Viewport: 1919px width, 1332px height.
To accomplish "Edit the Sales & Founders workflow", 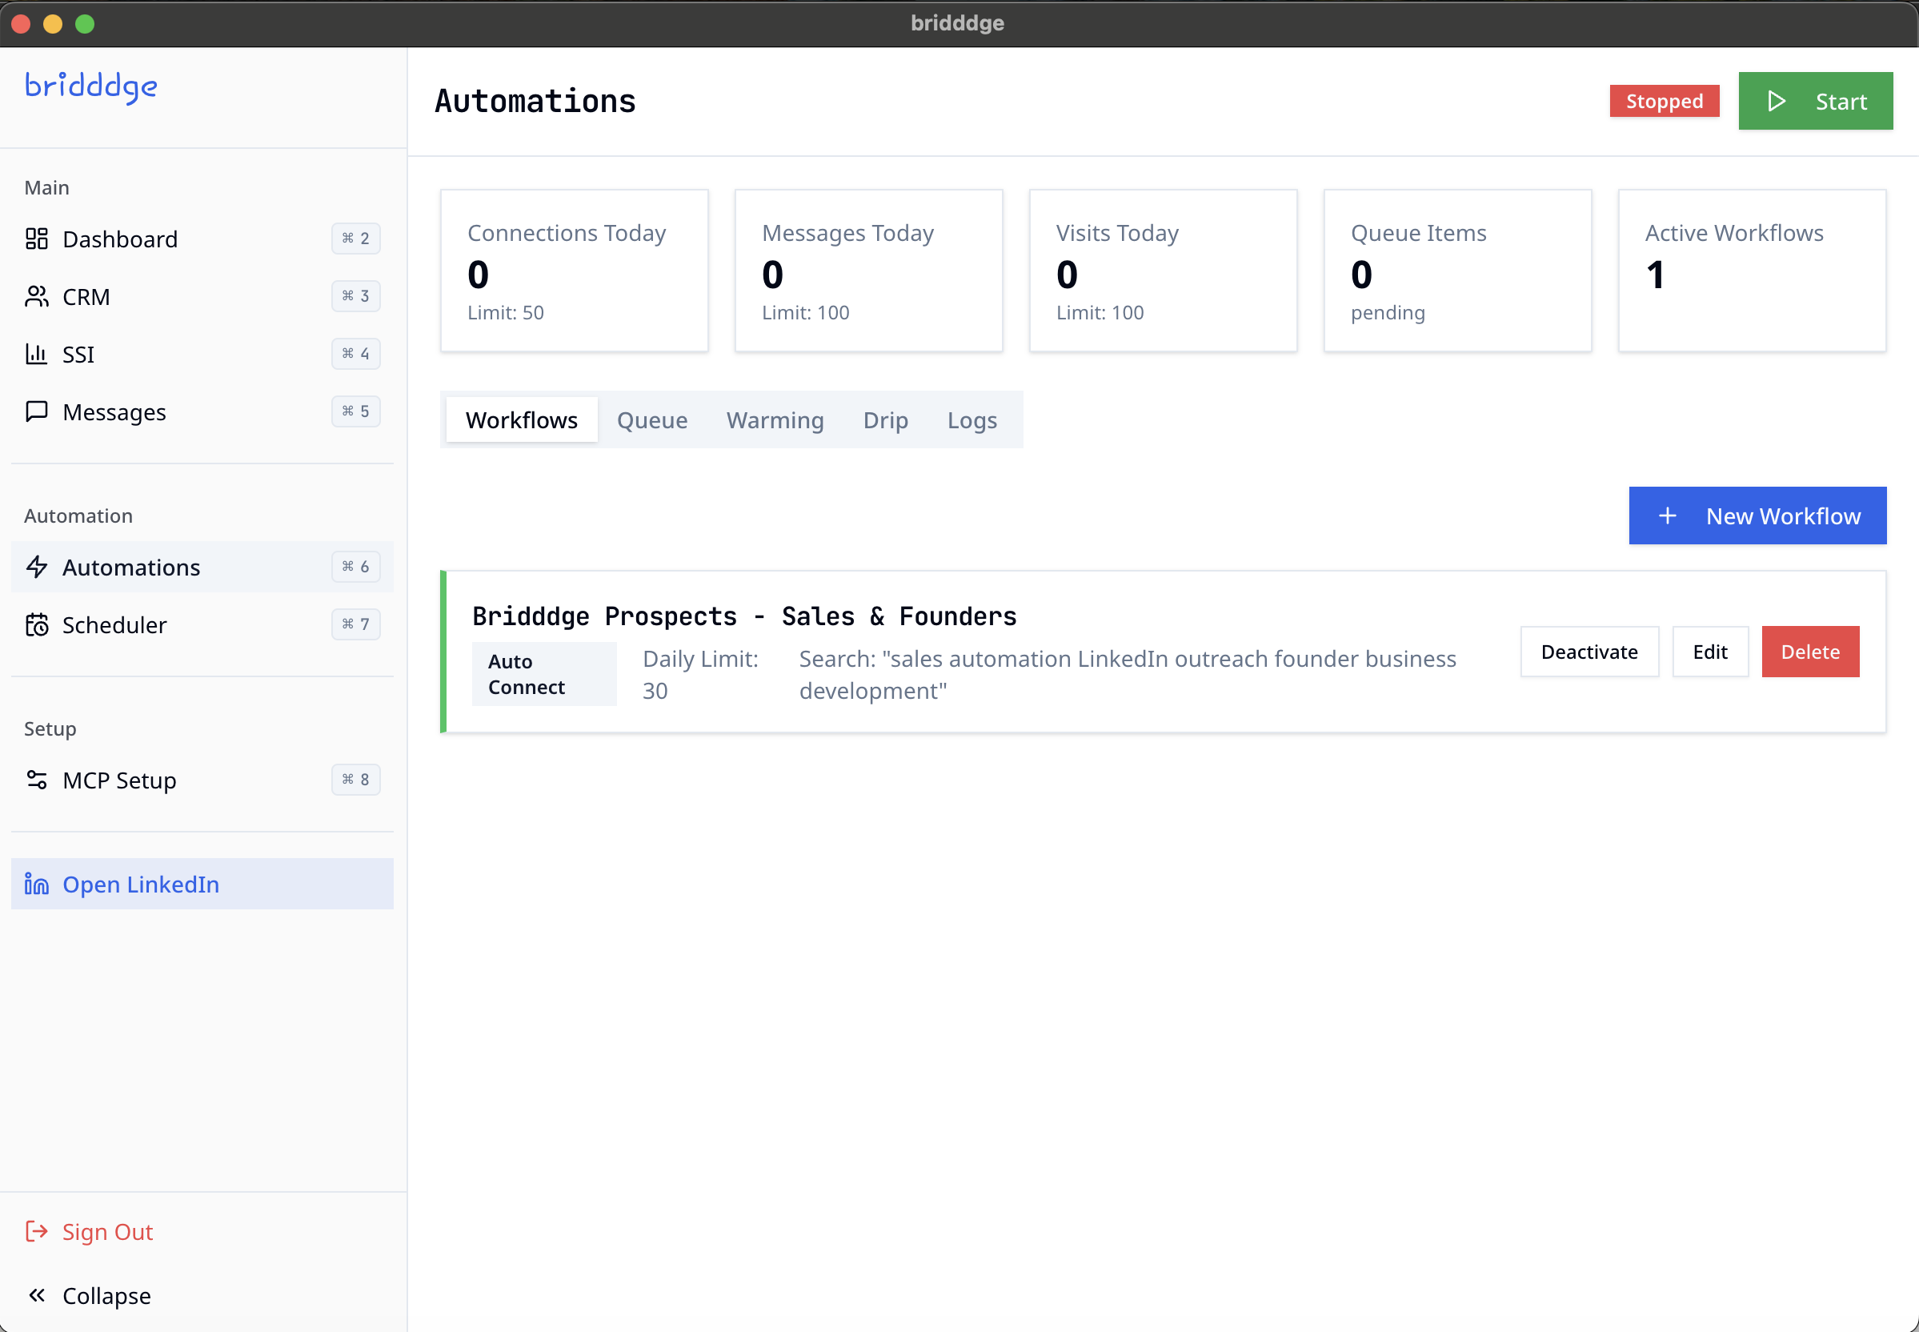I will (x=1709, y=652).
